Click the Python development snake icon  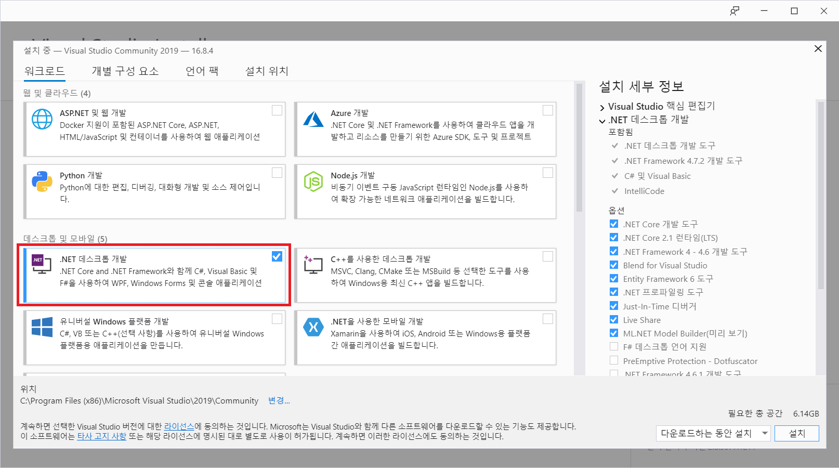click(42, 181)
